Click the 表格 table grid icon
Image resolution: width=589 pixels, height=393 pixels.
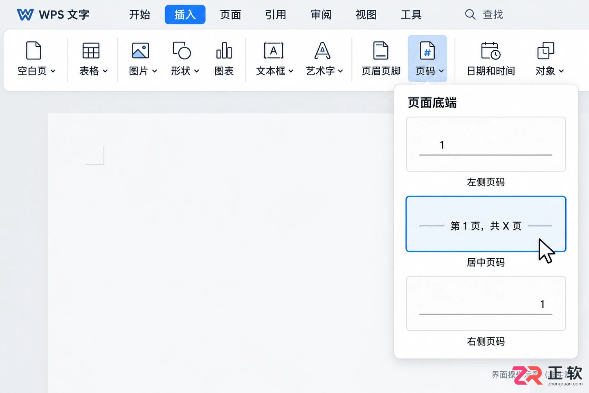91,51
